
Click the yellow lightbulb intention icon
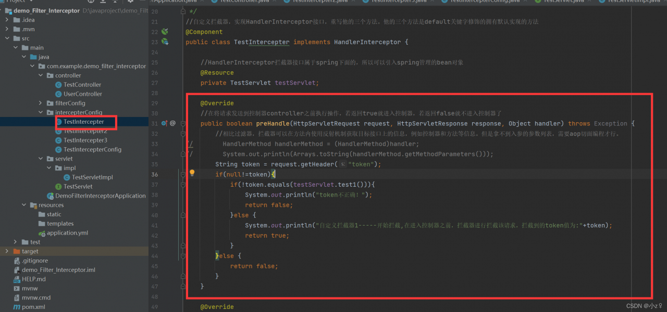tap(192, 173)
